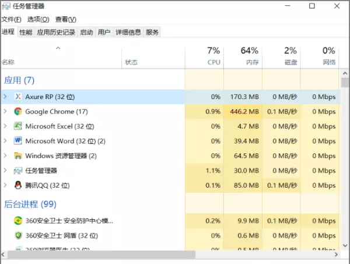Click Chrome's 0.1 MB/秒 disk value
Viewport: 350px width, 264px height.
click(x=282, y=111)
